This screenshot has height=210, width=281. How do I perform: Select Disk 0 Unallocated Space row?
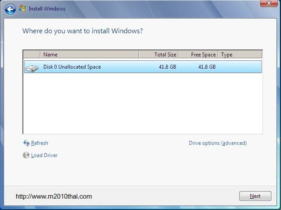pos(143,67)
